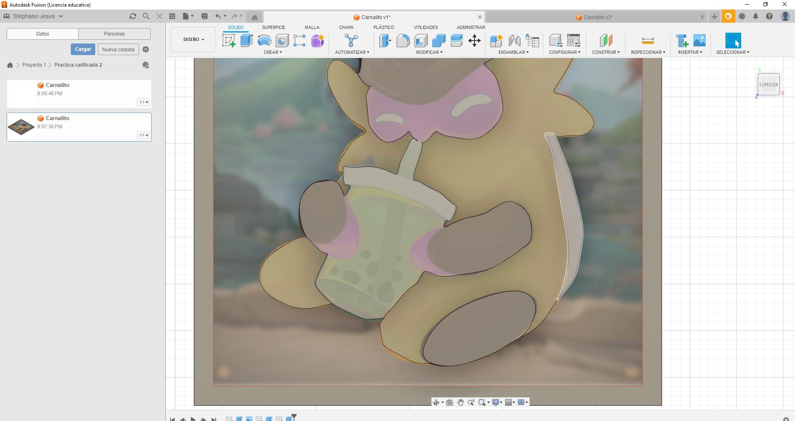Open the display settings dropdown in navigation bar
The height and width of the screenshot is (421, 795).
(x=497, y=402)
